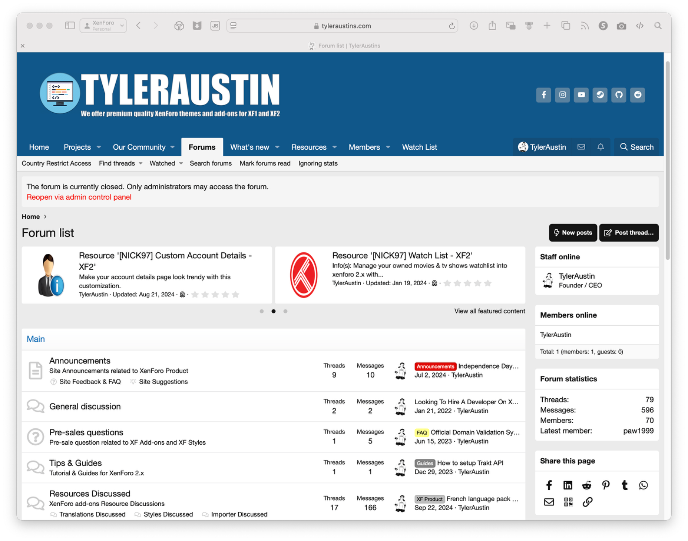This screenshot has height=541, width=688.
Task: Open View all featured content link
Action: click(490, 311)
